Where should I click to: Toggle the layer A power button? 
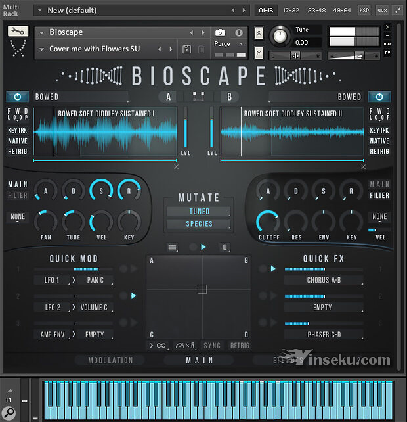18,97
